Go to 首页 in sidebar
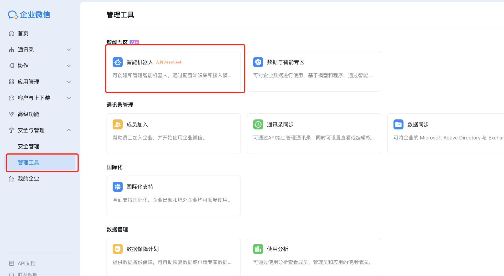The height and width of the screenshot is (276, 504). (23, 33)
